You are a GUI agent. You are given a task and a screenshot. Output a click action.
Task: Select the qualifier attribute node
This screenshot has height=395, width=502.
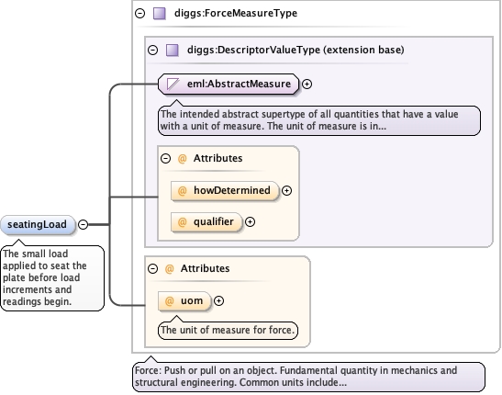click(206, 221)
